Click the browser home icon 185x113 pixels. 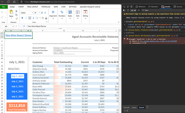coord(14,2)
